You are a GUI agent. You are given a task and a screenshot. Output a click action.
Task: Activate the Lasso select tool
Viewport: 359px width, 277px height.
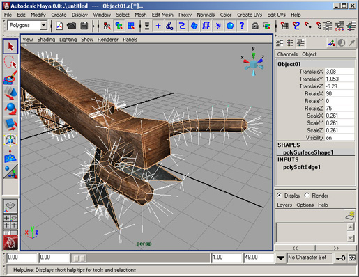click(x=10, y=62)
